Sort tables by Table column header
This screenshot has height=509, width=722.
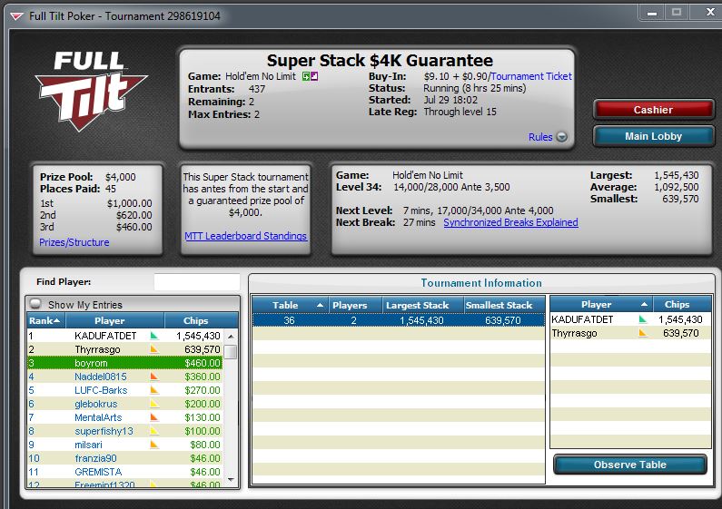point(290,305)
